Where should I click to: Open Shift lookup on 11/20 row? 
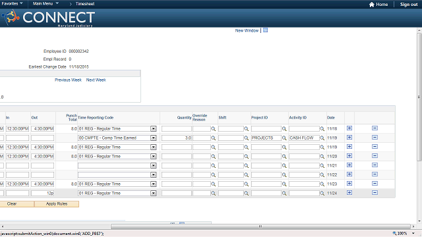coord(246,157)
